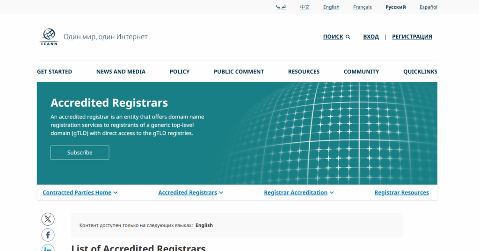This screenshot has width=479, height=251.
Task: Click the ICANN globe logo
Action: pyautogui.click(x=49, y=37)
